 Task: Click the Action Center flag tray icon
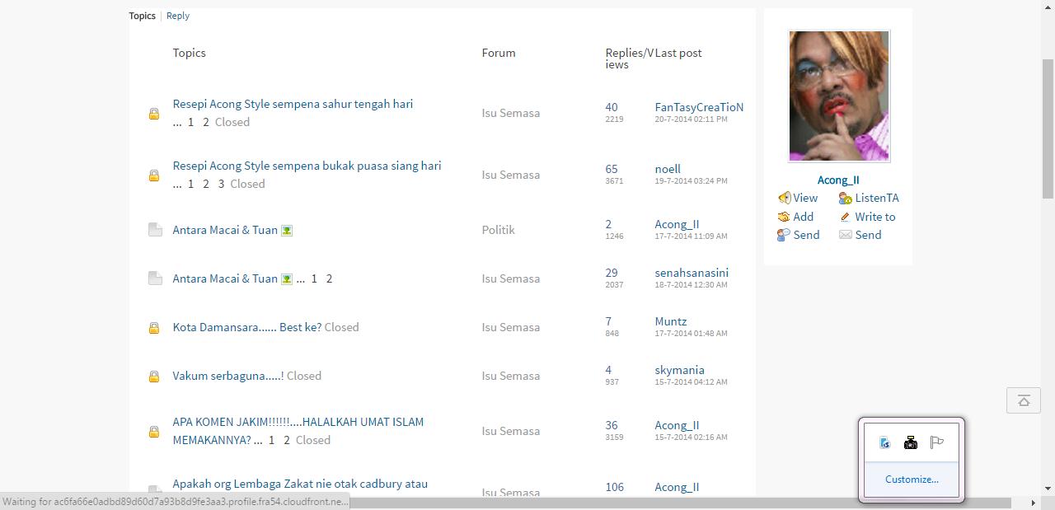coord(937,442)
